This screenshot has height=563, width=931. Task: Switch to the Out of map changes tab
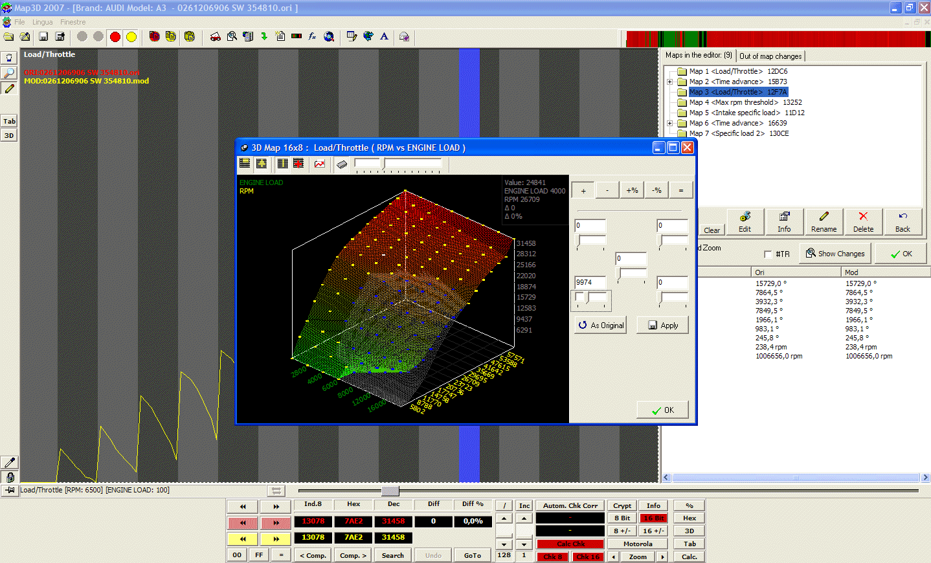click(x=770, y=56)
